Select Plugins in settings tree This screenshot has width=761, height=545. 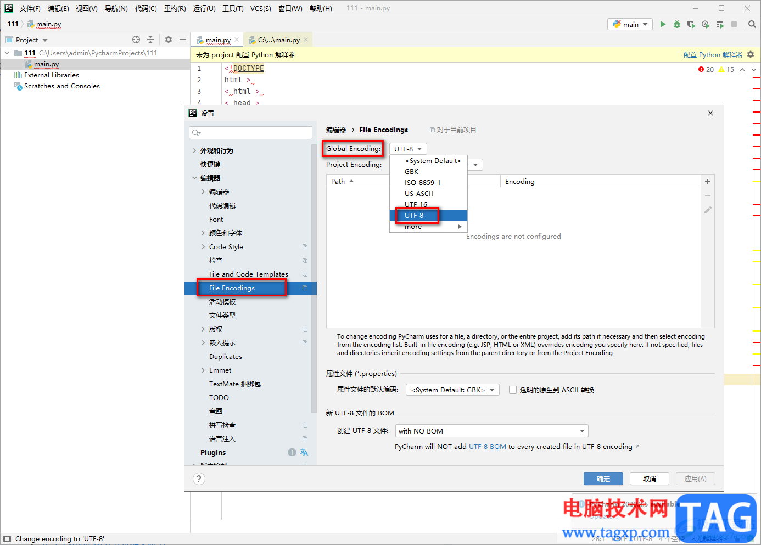pyautogui.click(x=213, y=453)
